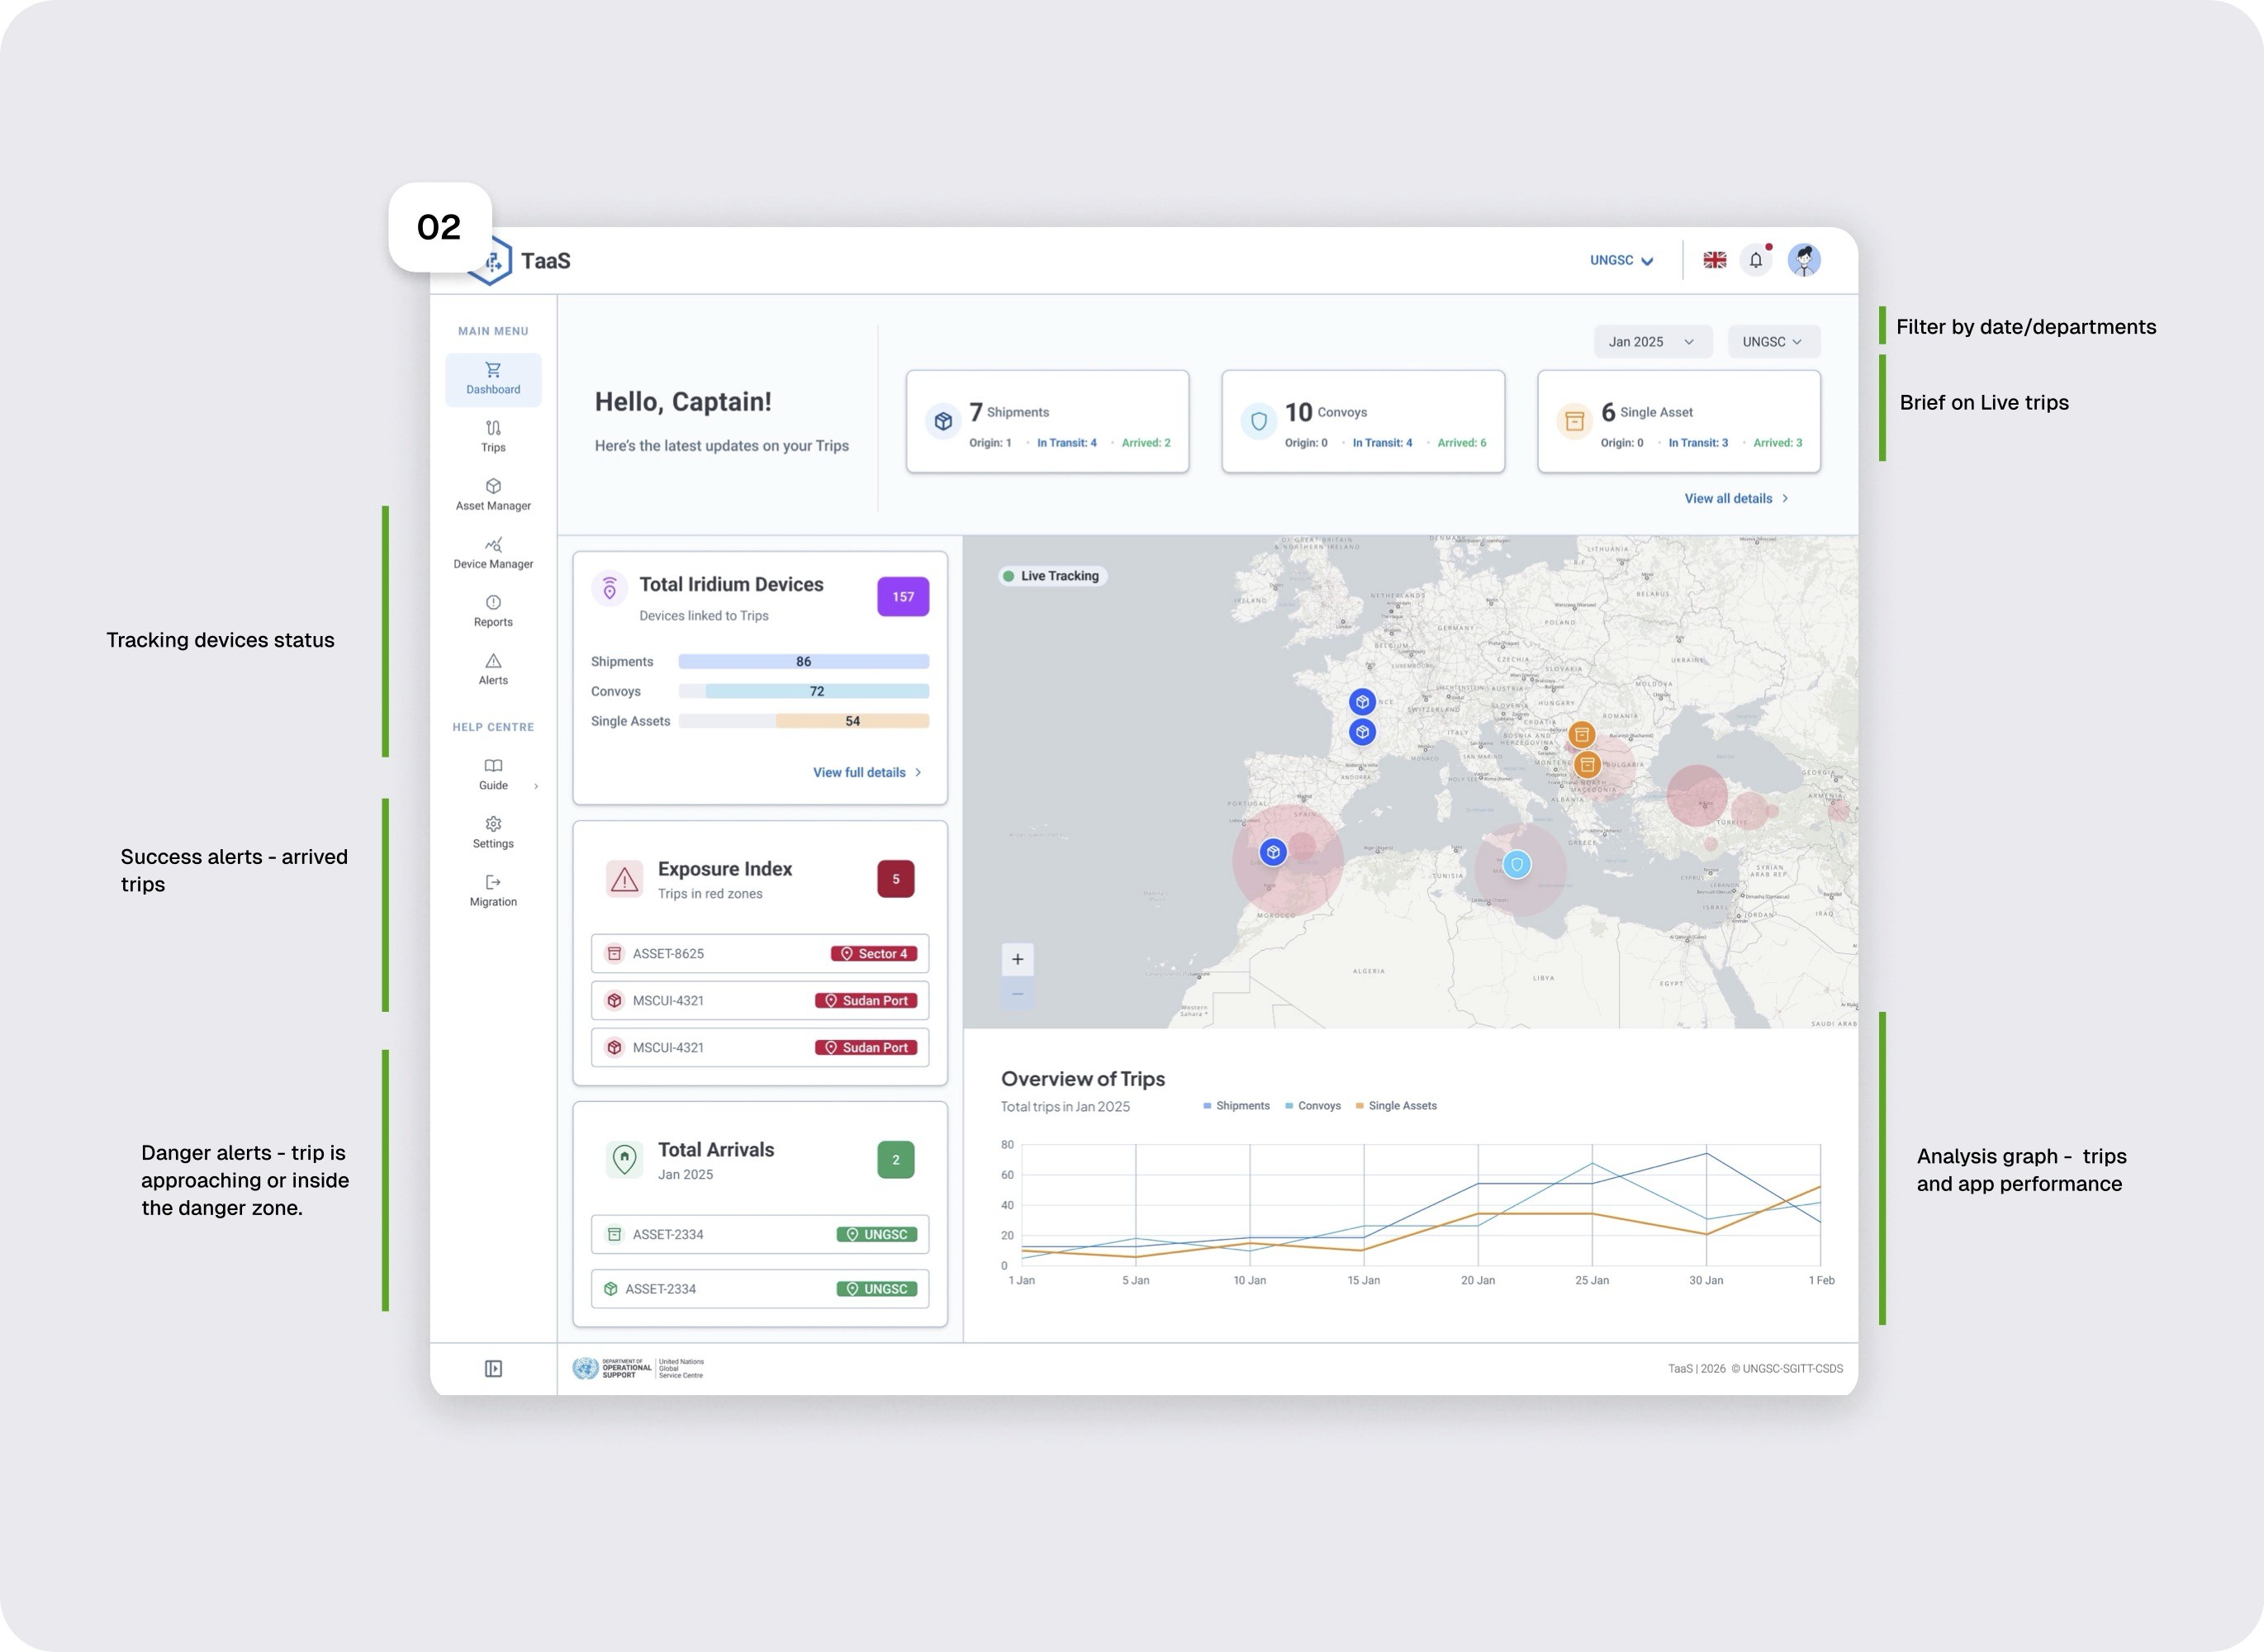Select the ASSET-8625 Sector 4 row

click(759, 953)
